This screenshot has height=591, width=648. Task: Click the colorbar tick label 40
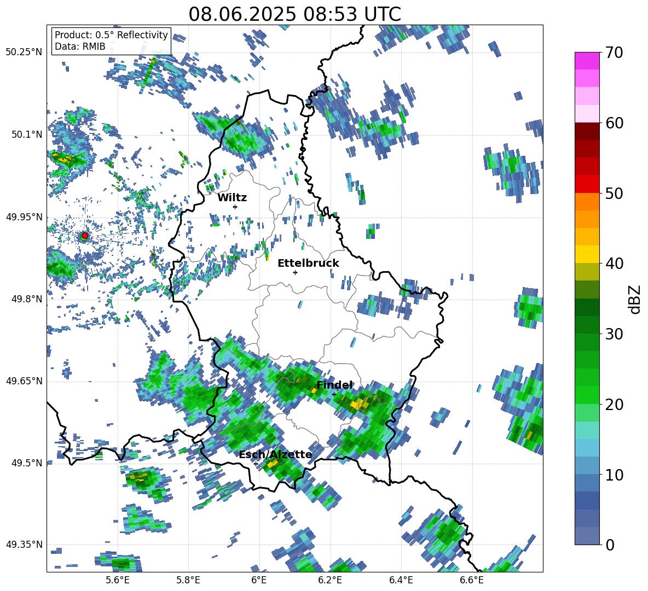(x=614, y=264)
